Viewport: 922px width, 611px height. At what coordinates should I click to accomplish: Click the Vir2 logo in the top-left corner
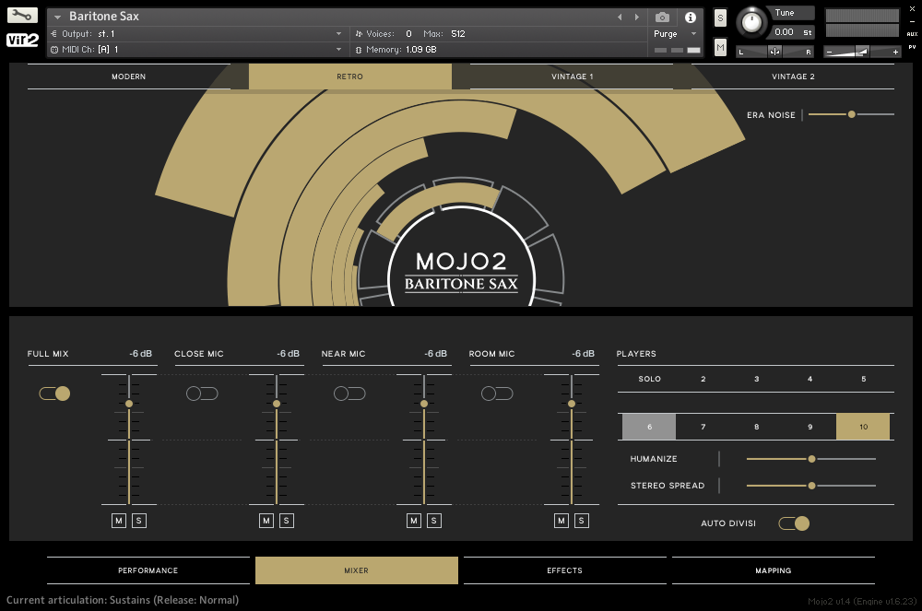pos(20,40)
